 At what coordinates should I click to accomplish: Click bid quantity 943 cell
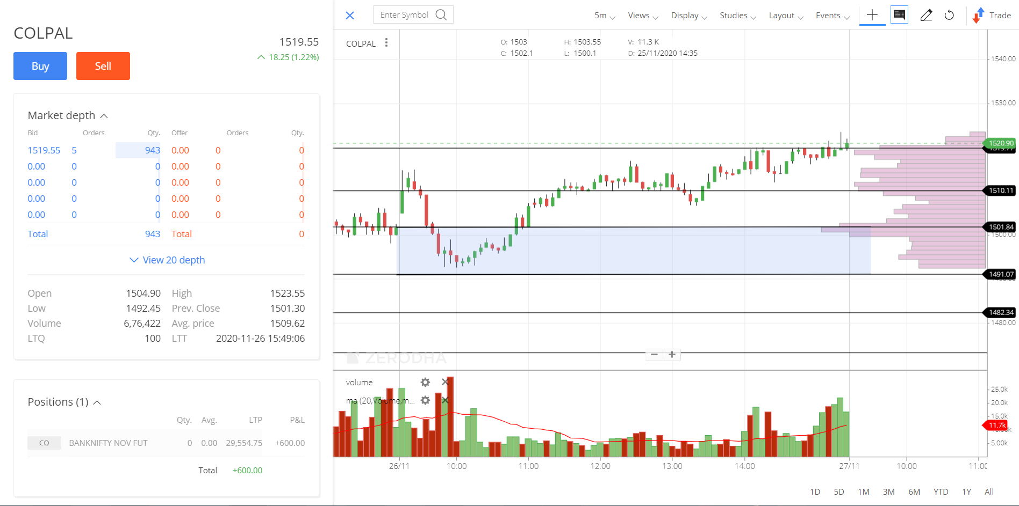pos(138,150)
